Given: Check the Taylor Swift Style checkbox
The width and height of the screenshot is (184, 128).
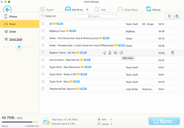Looking at the screenshot, I should (x=43, y=82).
